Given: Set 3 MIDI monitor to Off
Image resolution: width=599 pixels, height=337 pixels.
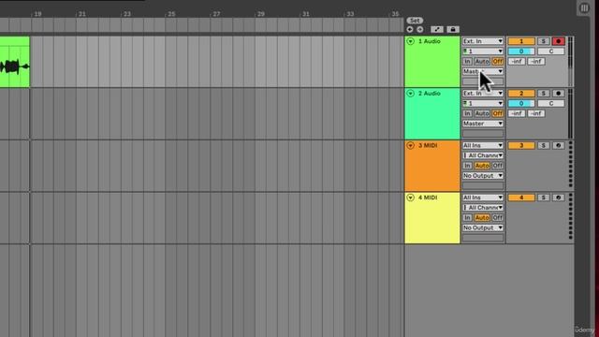Looking at the screenshot, I should 497,166.
